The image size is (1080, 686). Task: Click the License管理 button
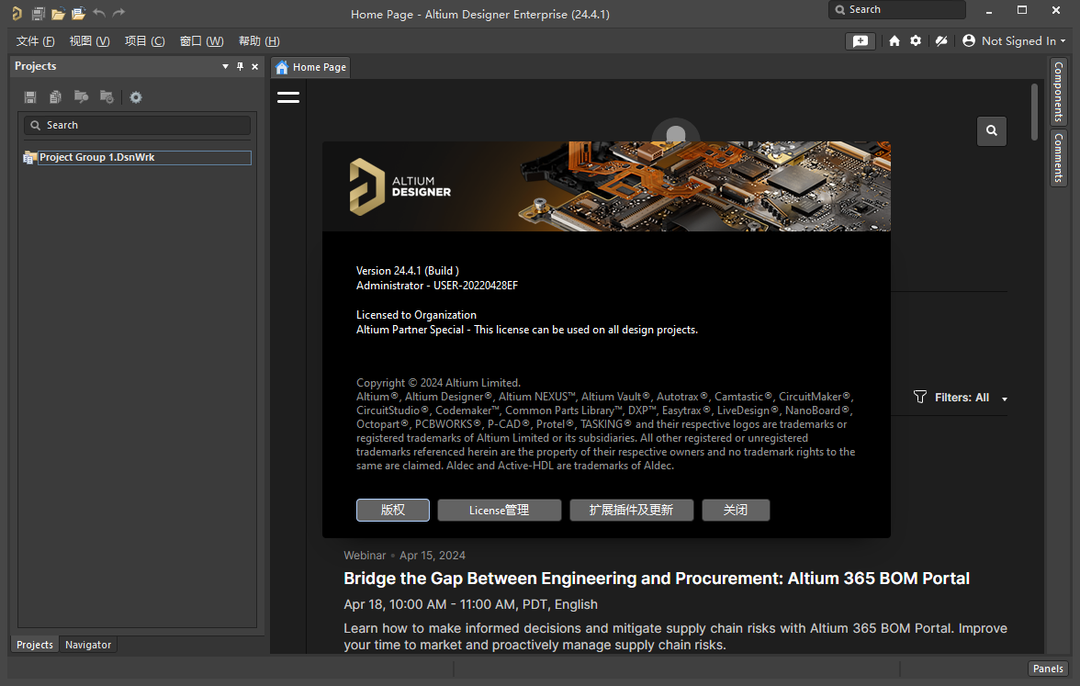point(500,510)
